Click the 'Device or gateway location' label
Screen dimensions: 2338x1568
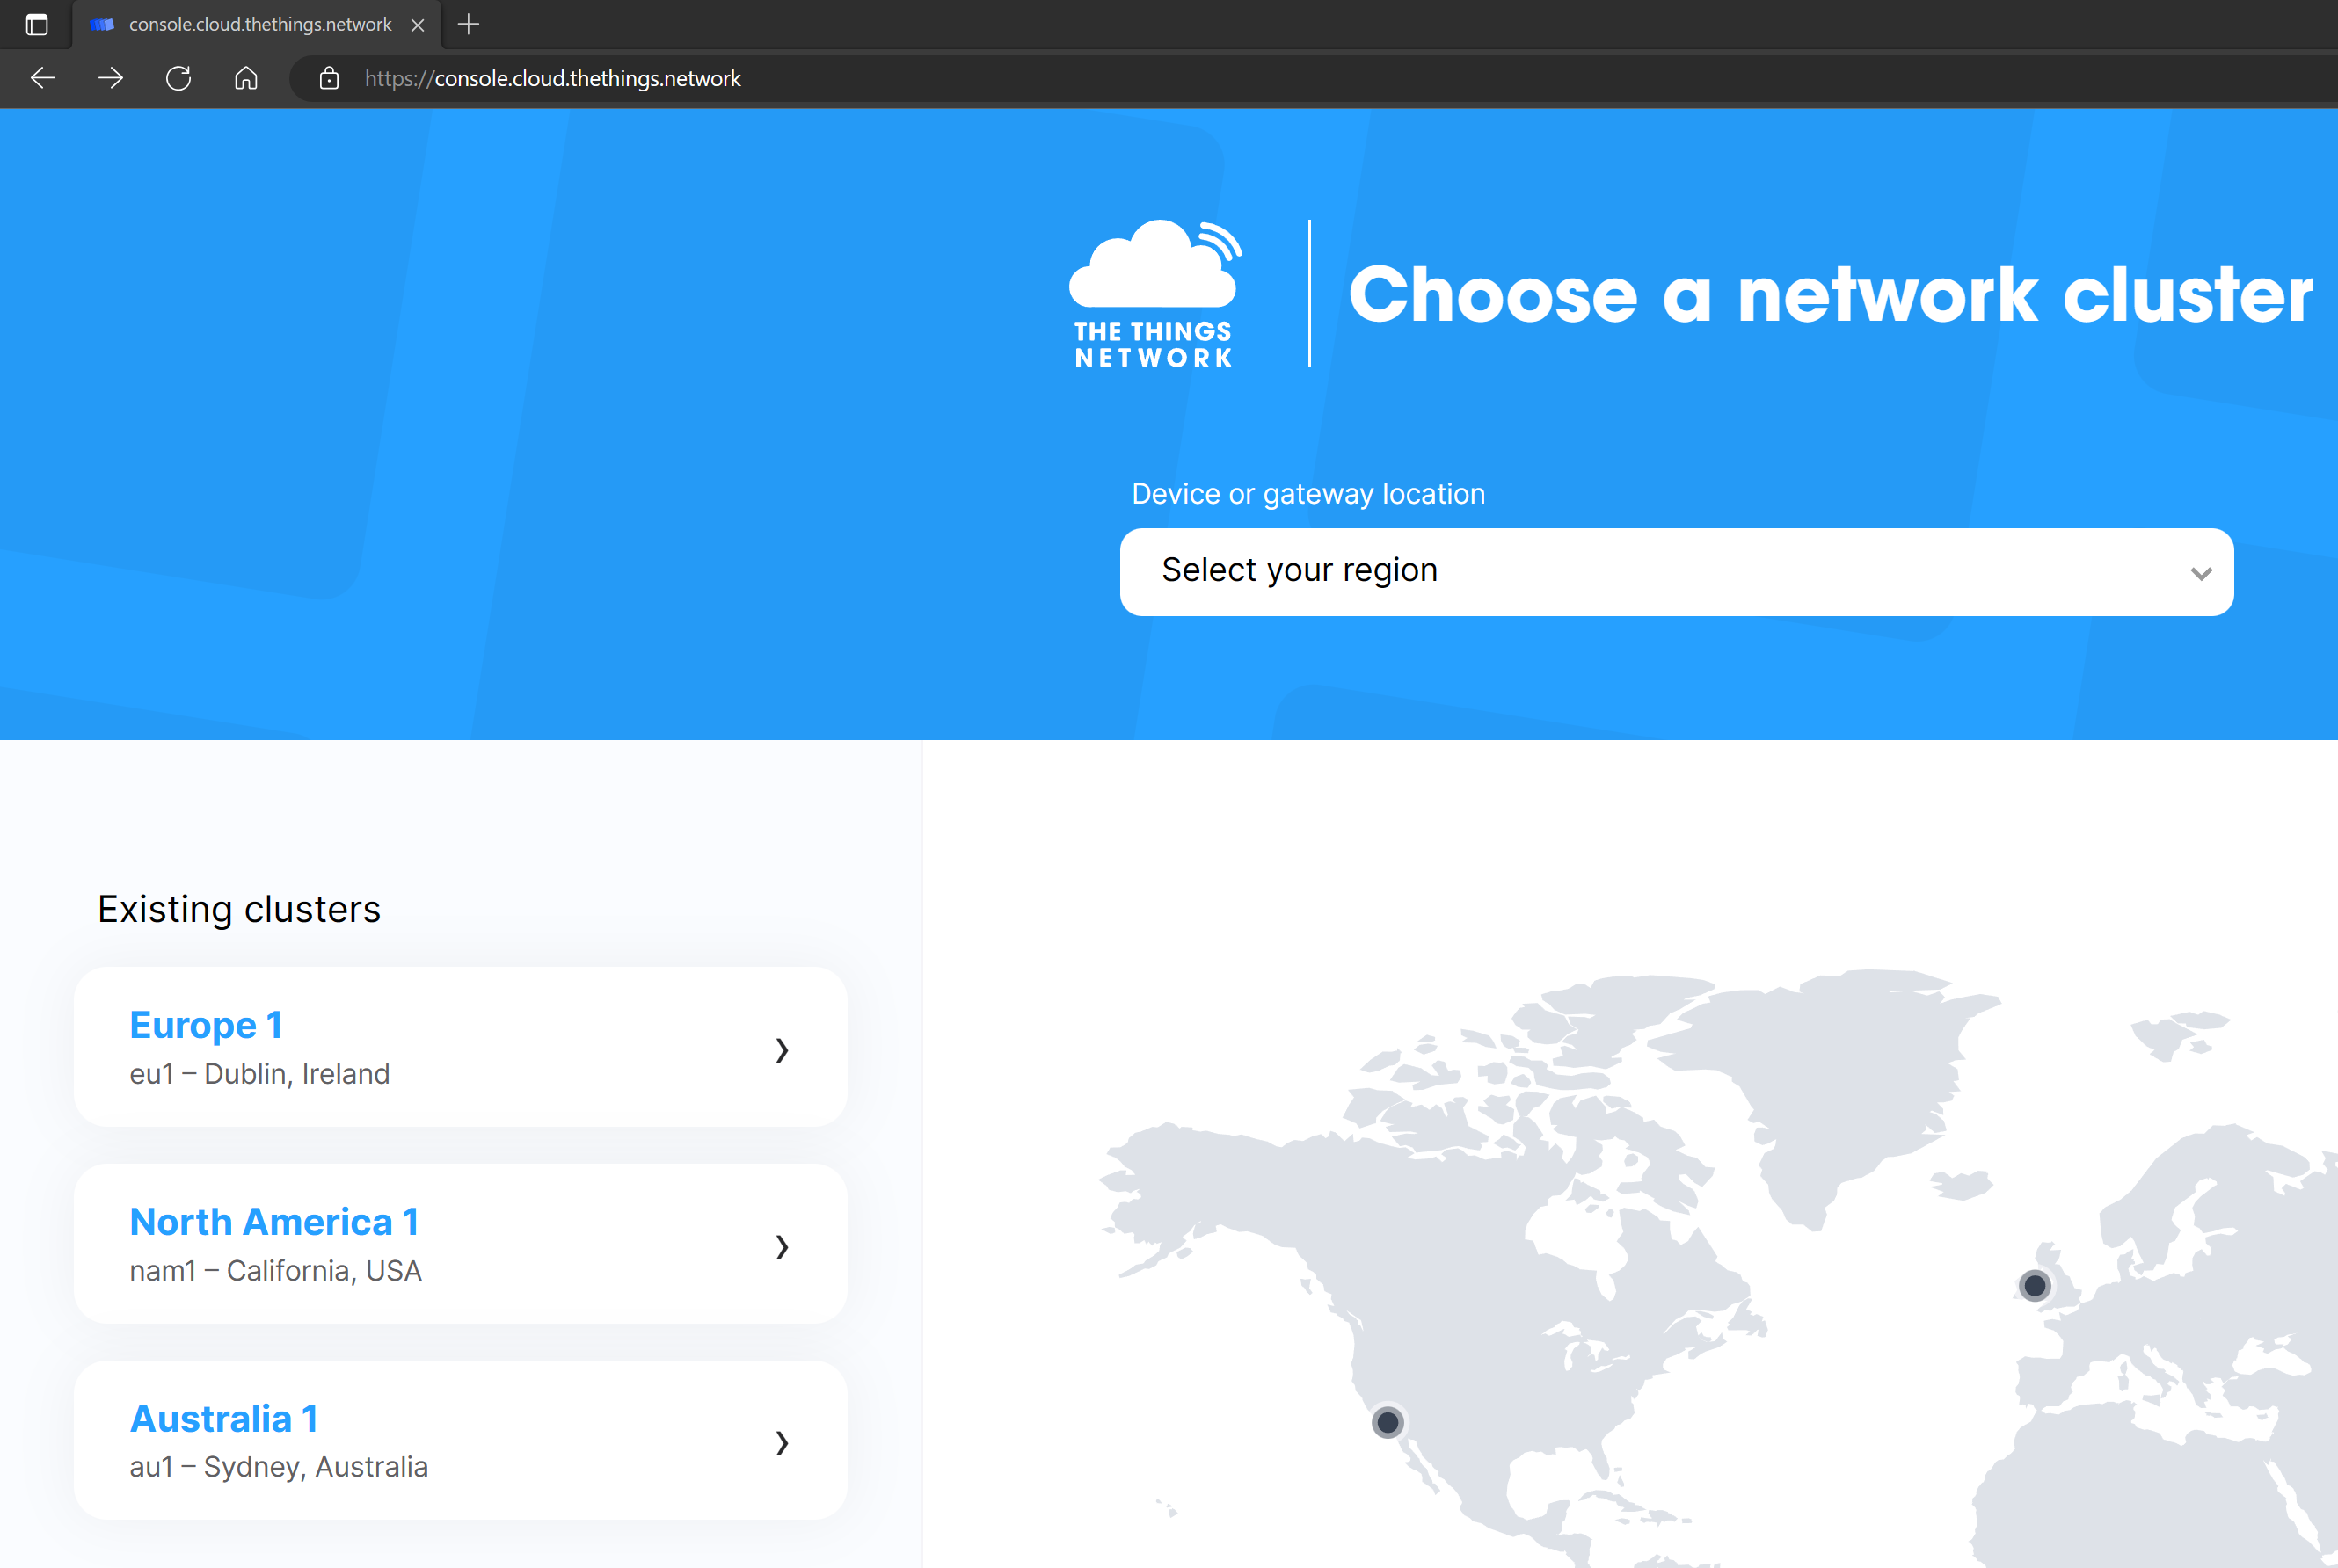point(1308,494)
